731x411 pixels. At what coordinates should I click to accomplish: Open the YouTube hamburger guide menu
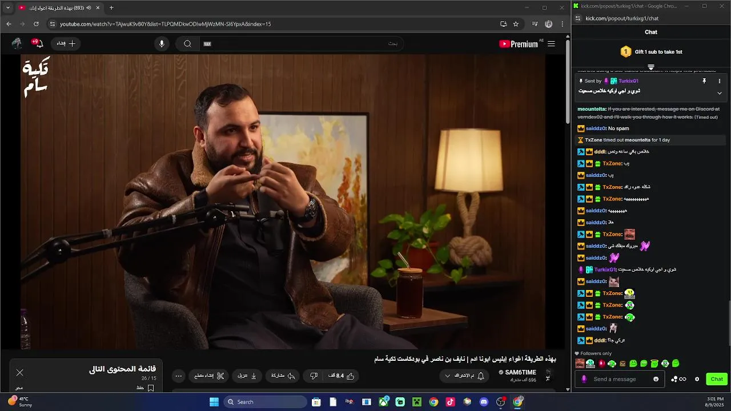pyautogui.click(x=551, y=44)
